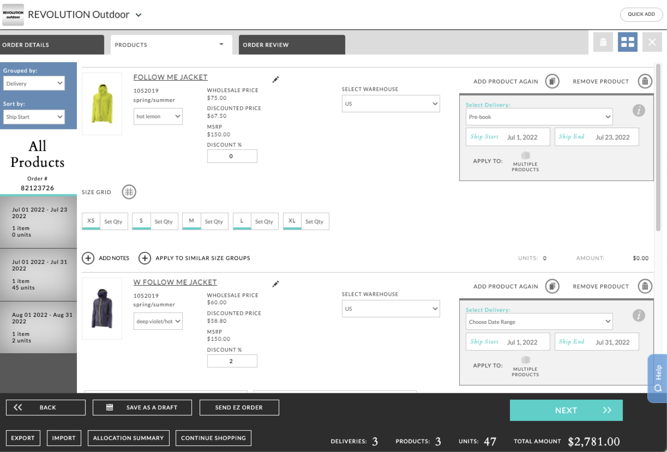
Task: Toggle the XL size in the size grid
Action: point(292,221)
